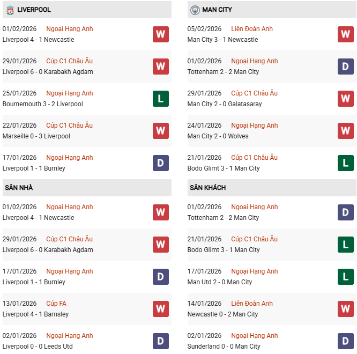Viewport: 357px width, 354px height.
Task: Click the W badge for Man City 3 - 1 Newcastle
Action: pyautogui.click(x=345, y=34)
